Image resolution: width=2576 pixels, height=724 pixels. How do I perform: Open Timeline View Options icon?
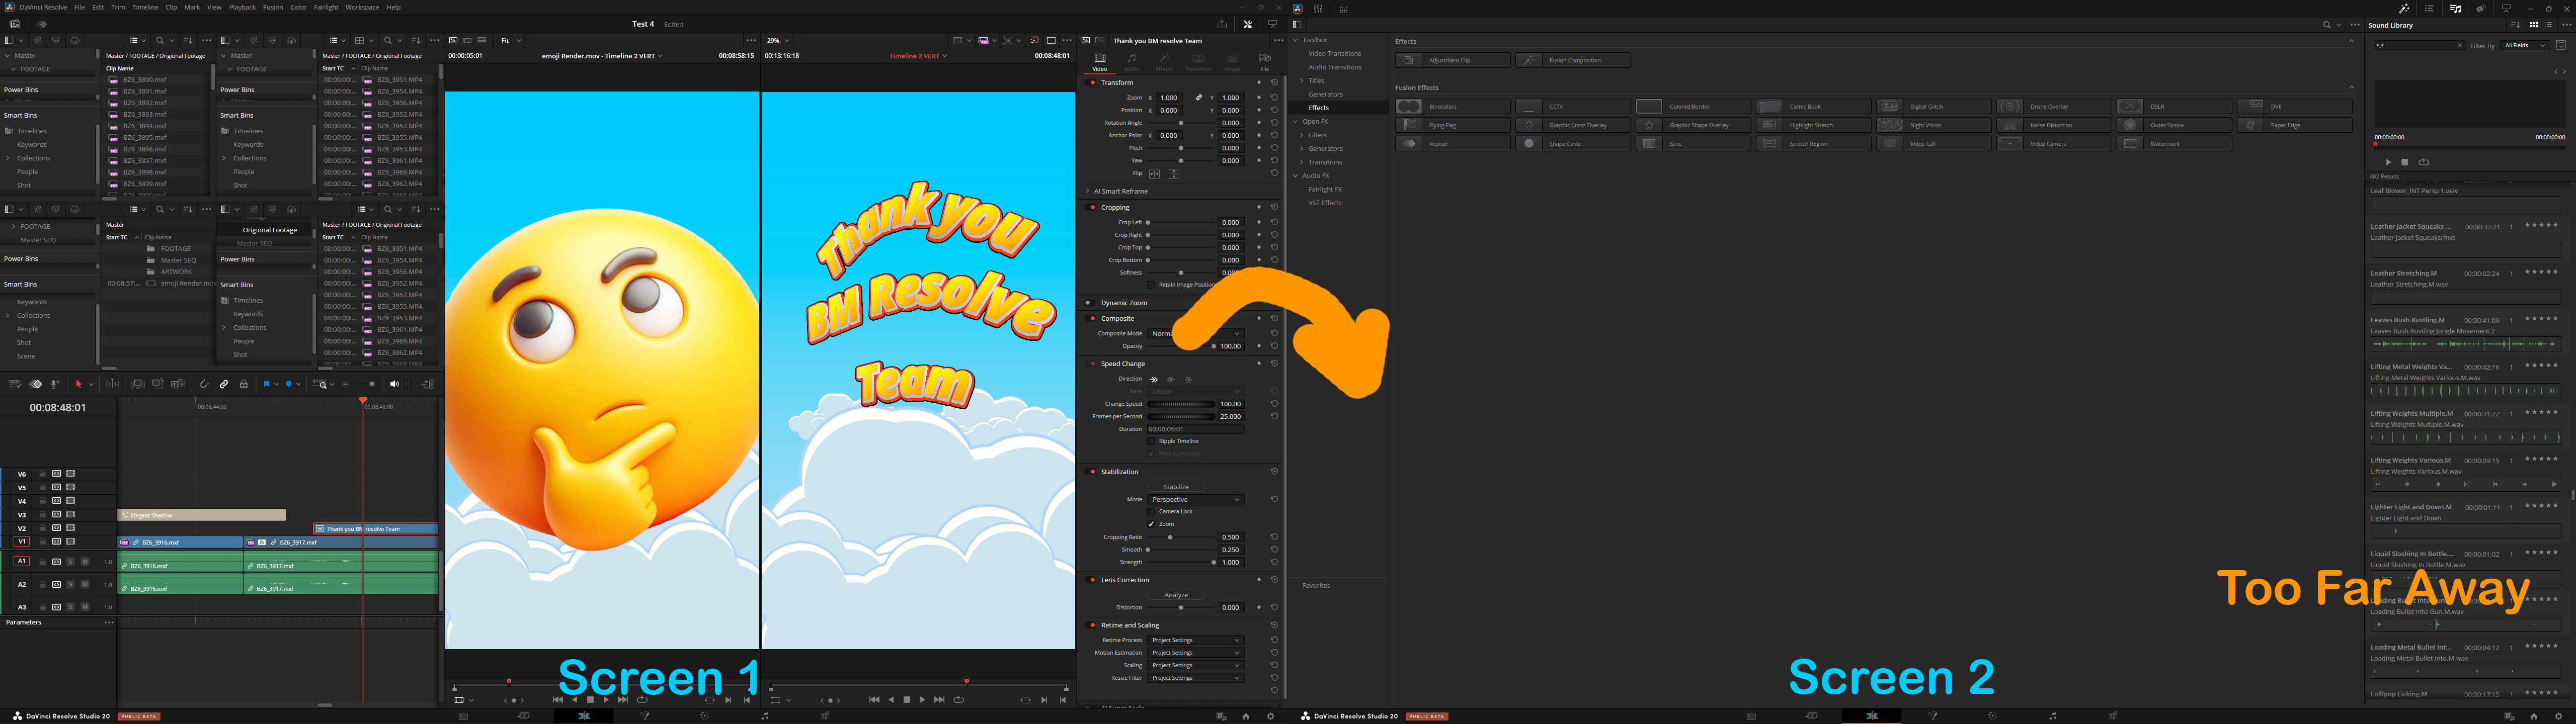click(x=15, y=384)
